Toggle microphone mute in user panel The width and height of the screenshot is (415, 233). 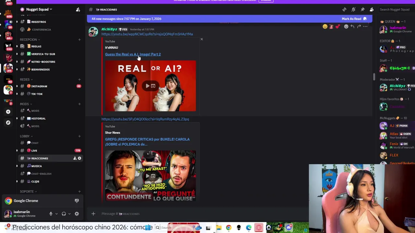point(51,214)
